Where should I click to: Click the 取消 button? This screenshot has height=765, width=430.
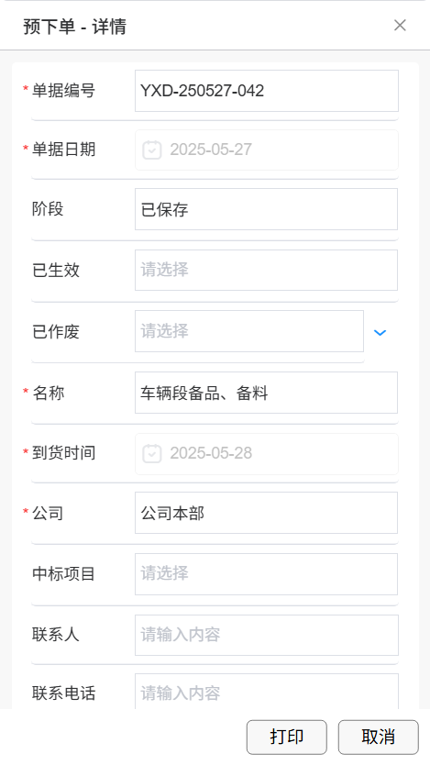tap(379, 737)
